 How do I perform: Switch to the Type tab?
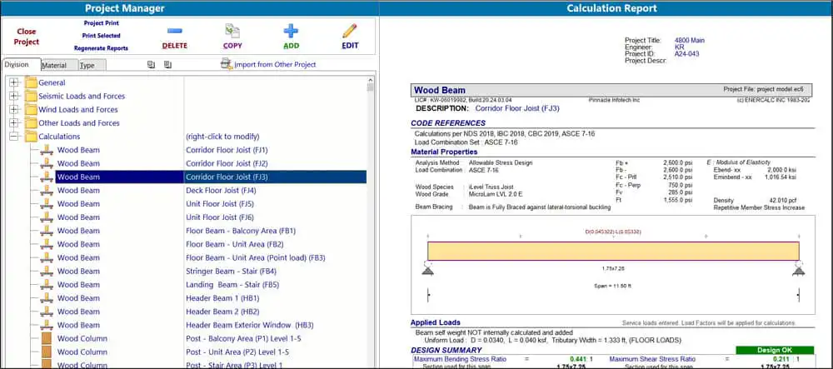[92, 65]
